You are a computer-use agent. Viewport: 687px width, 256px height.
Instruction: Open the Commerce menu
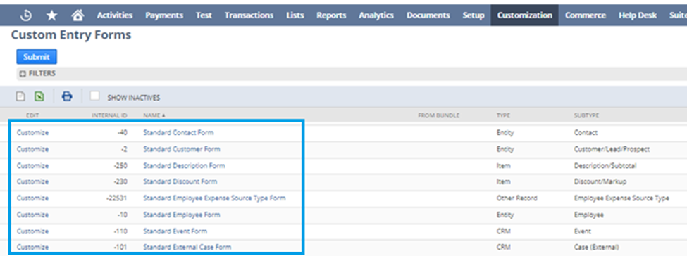pos(586,15)
